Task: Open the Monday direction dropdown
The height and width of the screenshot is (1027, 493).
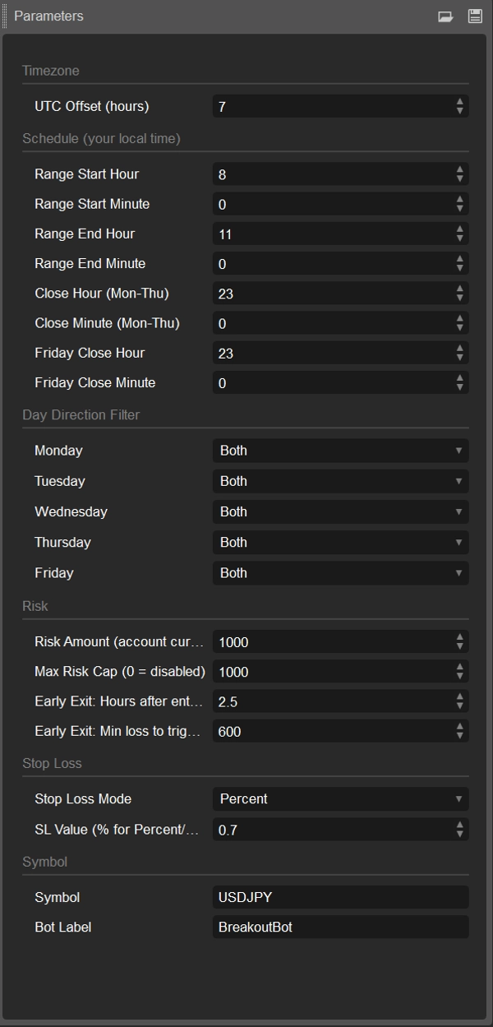Action: 340,451
